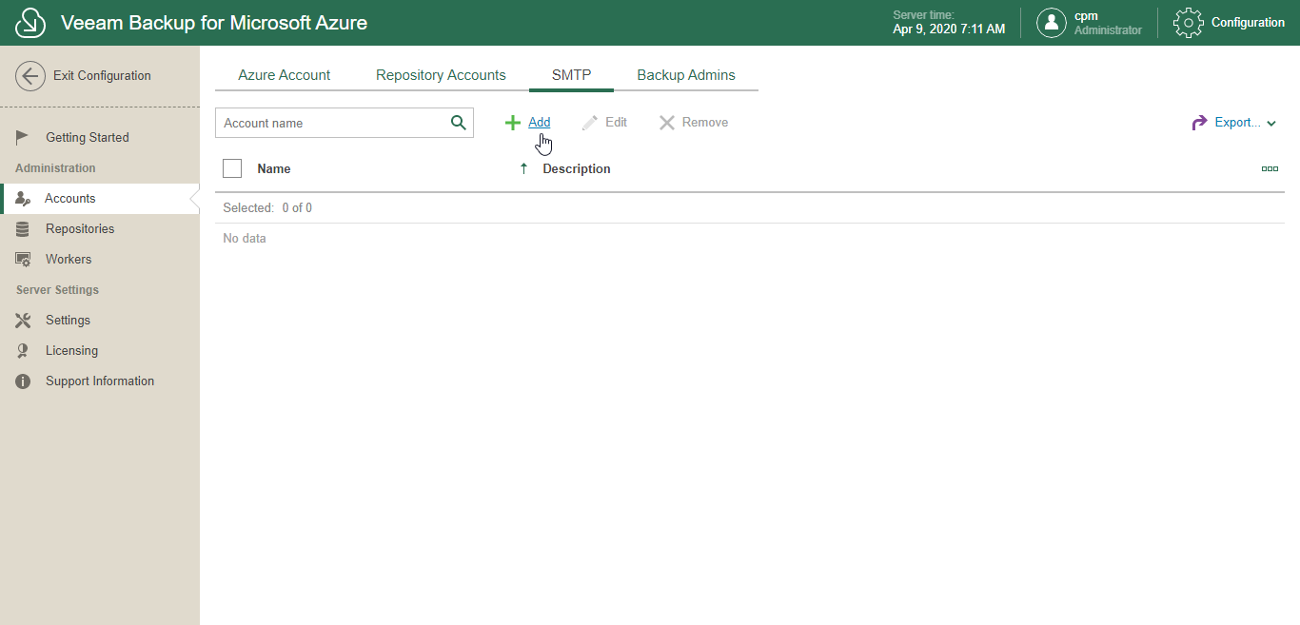Click the Configuration label in header
The width and height of the screenshot is (1300, 625).
click(1248, 23)
